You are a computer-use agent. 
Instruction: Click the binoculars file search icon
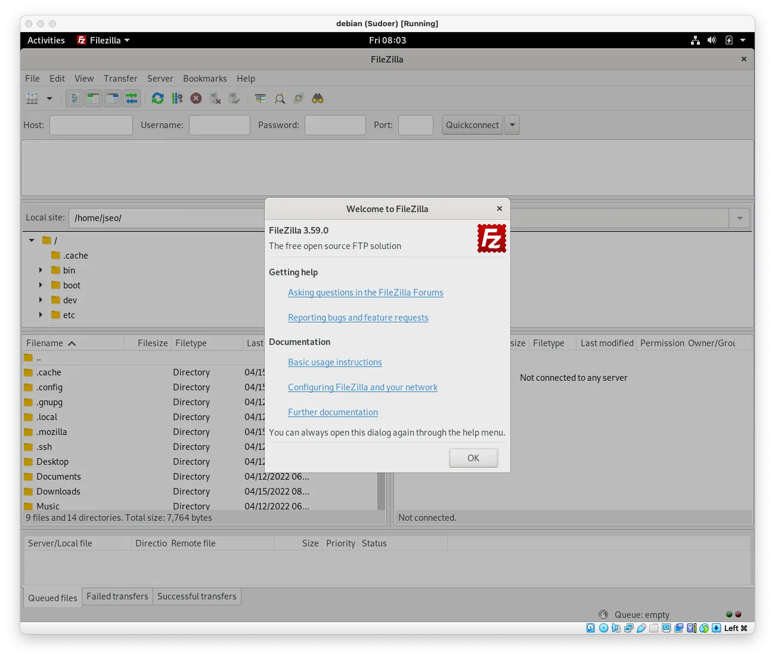click(x=318, y=98)
